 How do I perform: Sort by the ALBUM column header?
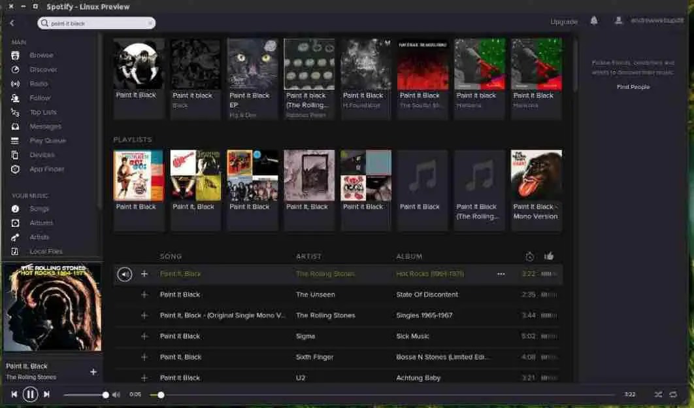pos(409,256)
